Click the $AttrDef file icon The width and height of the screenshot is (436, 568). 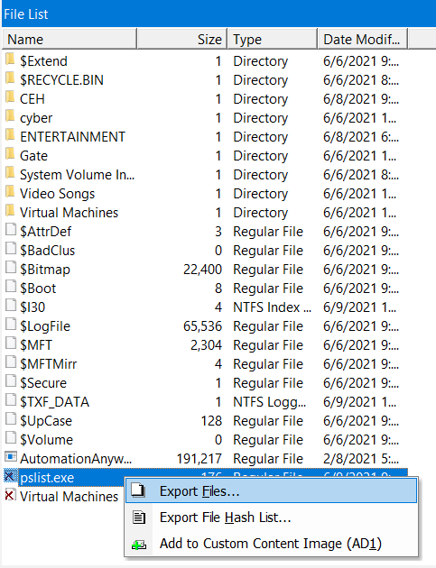[11, 230]
